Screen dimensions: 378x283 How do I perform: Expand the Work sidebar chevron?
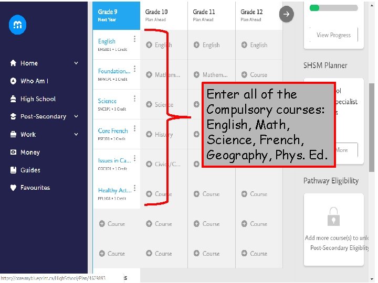(x=76, y=134)
